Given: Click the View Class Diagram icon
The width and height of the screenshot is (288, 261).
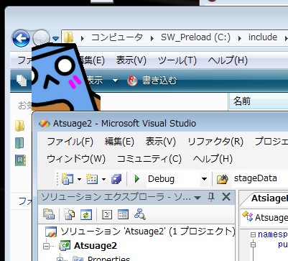Looking at the screenshot, I should tap(140, 214).
